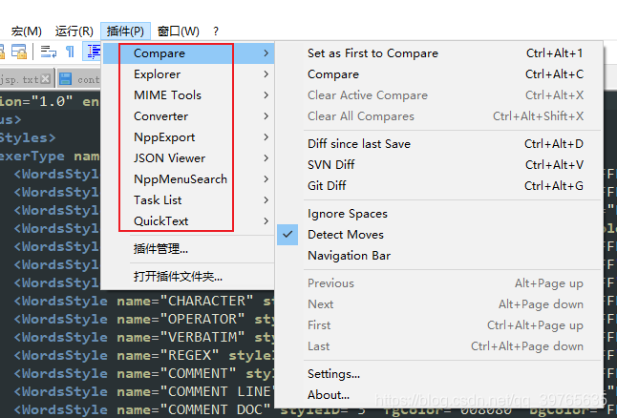
Task: Close the jsp.txt tab with its X
Action: click(46, 79)
